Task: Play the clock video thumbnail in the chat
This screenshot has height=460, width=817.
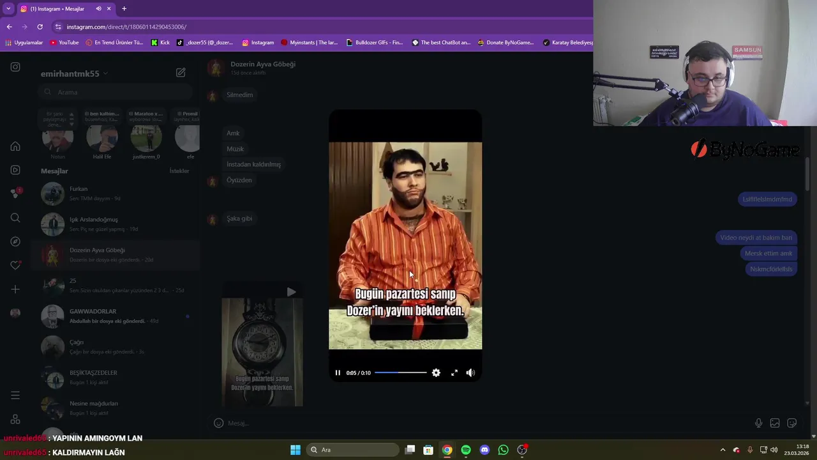Action: [262, 343]
